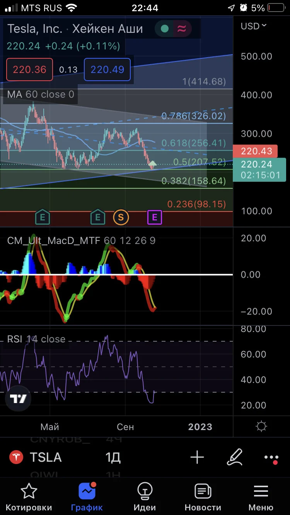Select the pencil drawing tools icon
Image resolution: width=290 pixels, height=515 pixels.
[235, 457]
